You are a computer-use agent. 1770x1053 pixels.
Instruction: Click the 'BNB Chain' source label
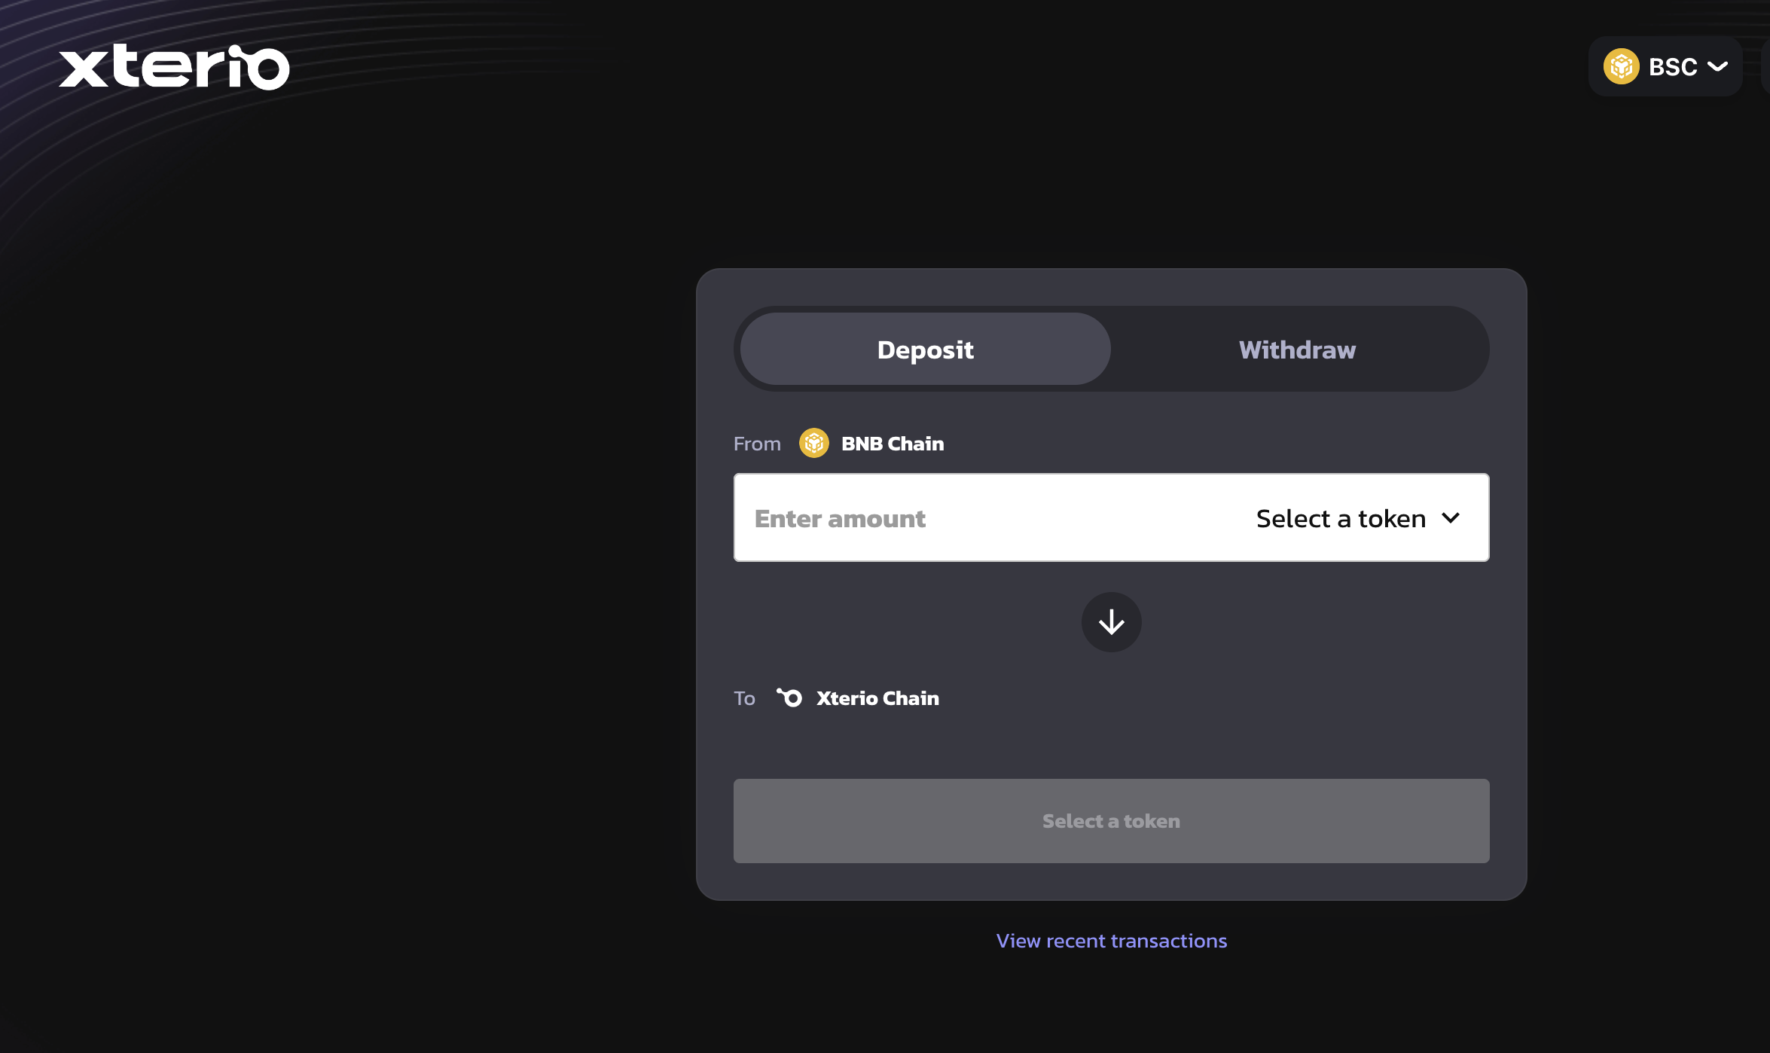point(892,444)
